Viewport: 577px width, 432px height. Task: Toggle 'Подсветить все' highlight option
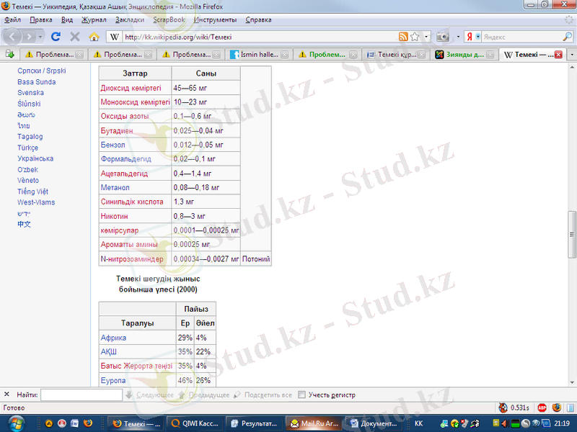263,395
